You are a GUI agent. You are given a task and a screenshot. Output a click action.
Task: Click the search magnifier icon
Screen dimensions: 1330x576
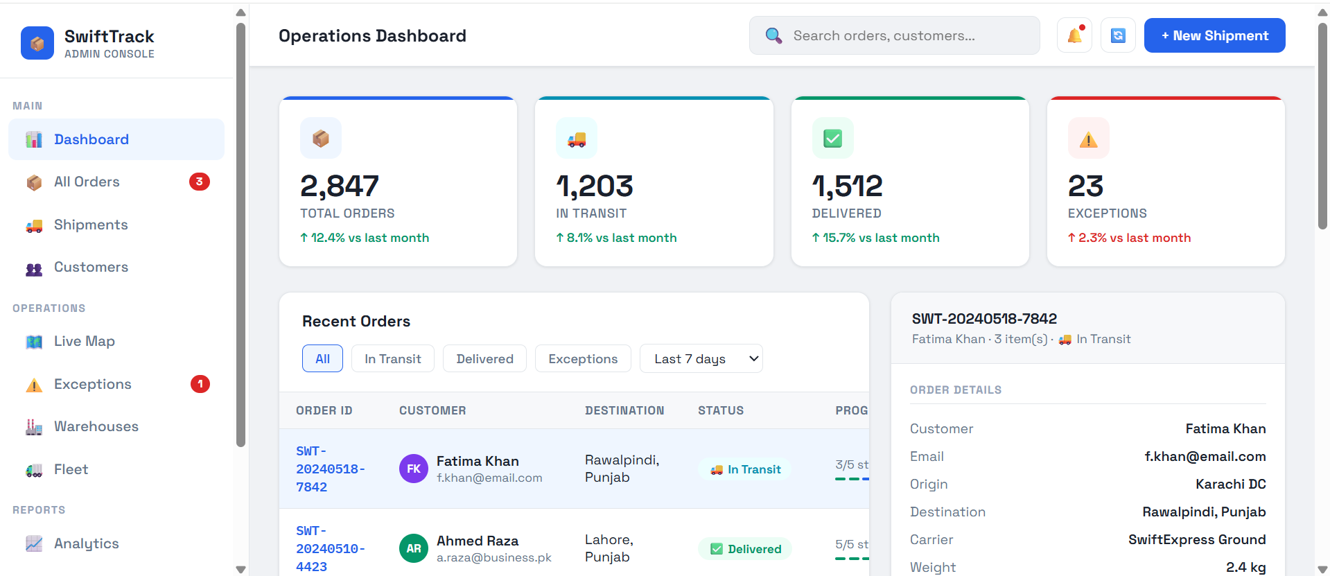(773, 35)
